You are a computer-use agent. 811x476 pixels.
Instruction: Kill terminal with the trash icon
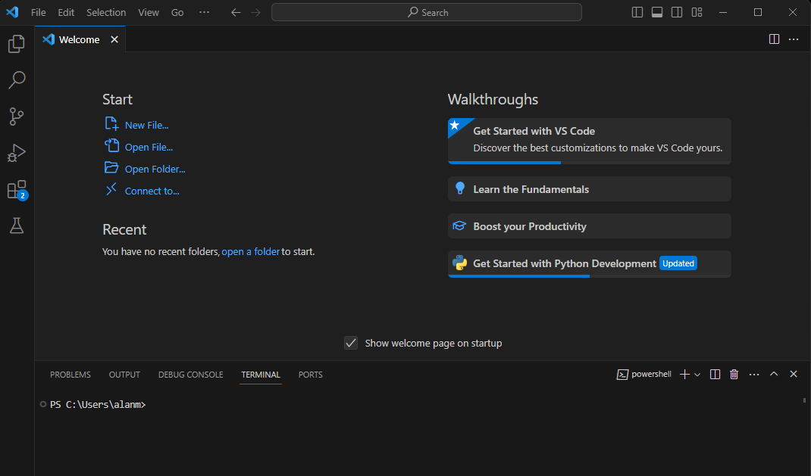[734, 375]
